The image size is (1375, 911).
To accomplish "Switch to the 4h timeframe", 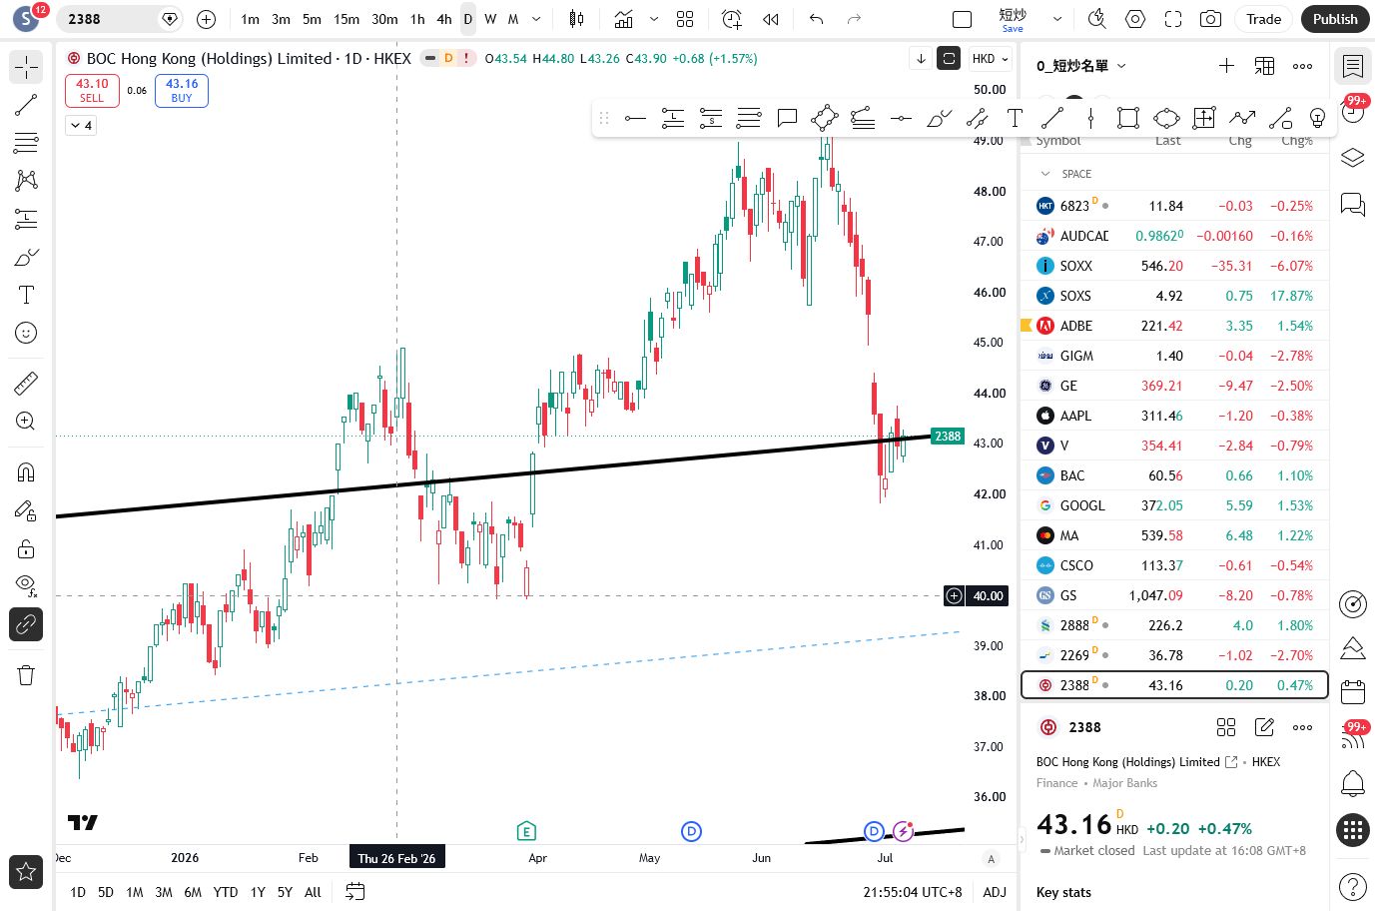I will (444, 19).
